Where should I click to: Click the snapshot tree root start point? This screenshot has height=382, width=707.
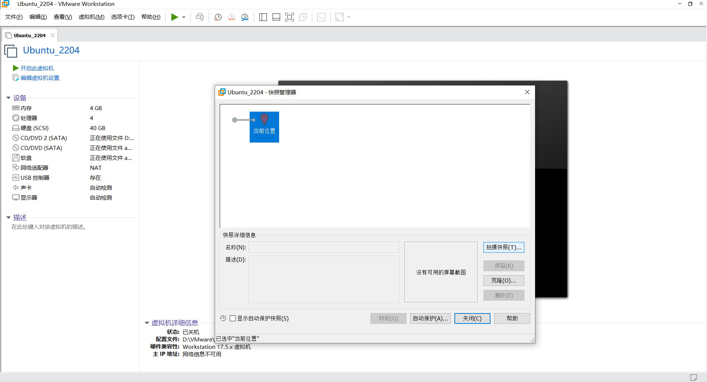tap(235, 120)
